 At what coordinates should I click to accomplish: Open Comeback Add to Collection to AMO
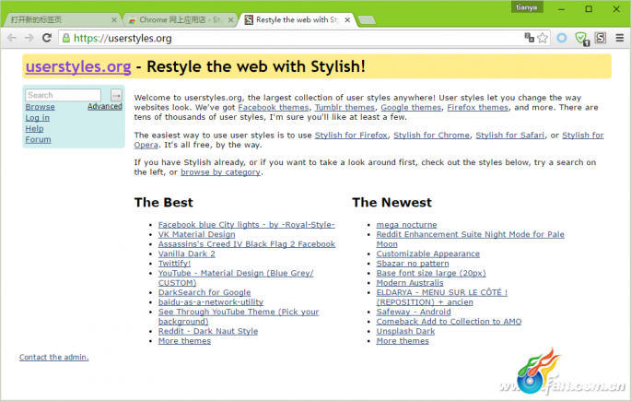pyautogui.click(x=449, y=322)
